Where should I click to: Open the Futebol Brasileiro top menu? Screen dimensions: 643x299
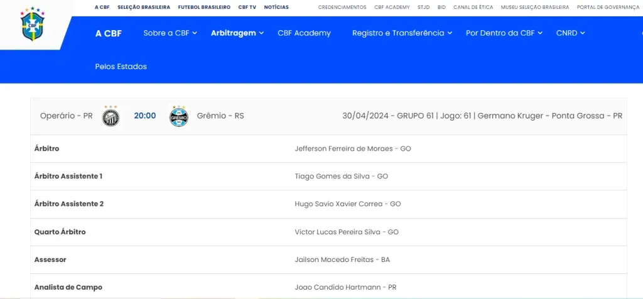(x=204, y=8)
